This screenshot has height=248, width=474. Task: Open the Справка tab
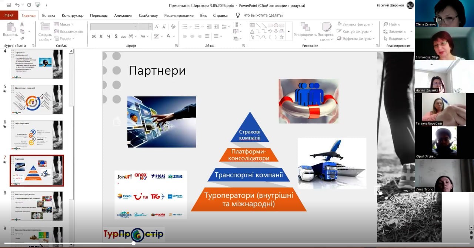[x=220, y=15]
